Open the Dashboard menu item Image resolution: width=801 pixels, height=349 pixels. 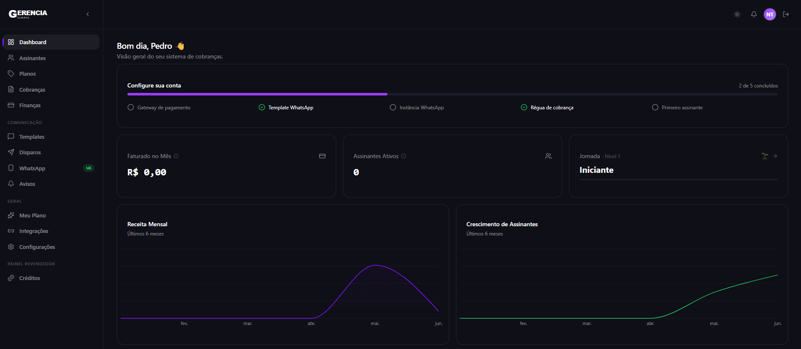pos(51,42)
